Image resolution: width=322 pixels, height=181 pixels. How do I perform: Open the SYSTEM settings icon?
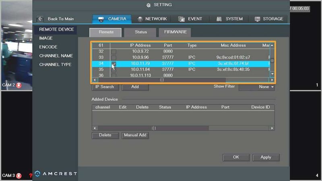219,19
